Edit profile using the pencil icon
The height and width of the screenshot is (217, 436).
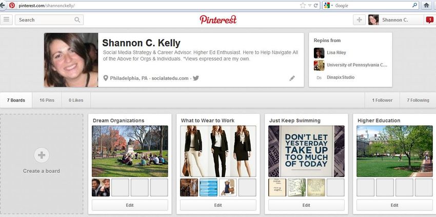292,78
